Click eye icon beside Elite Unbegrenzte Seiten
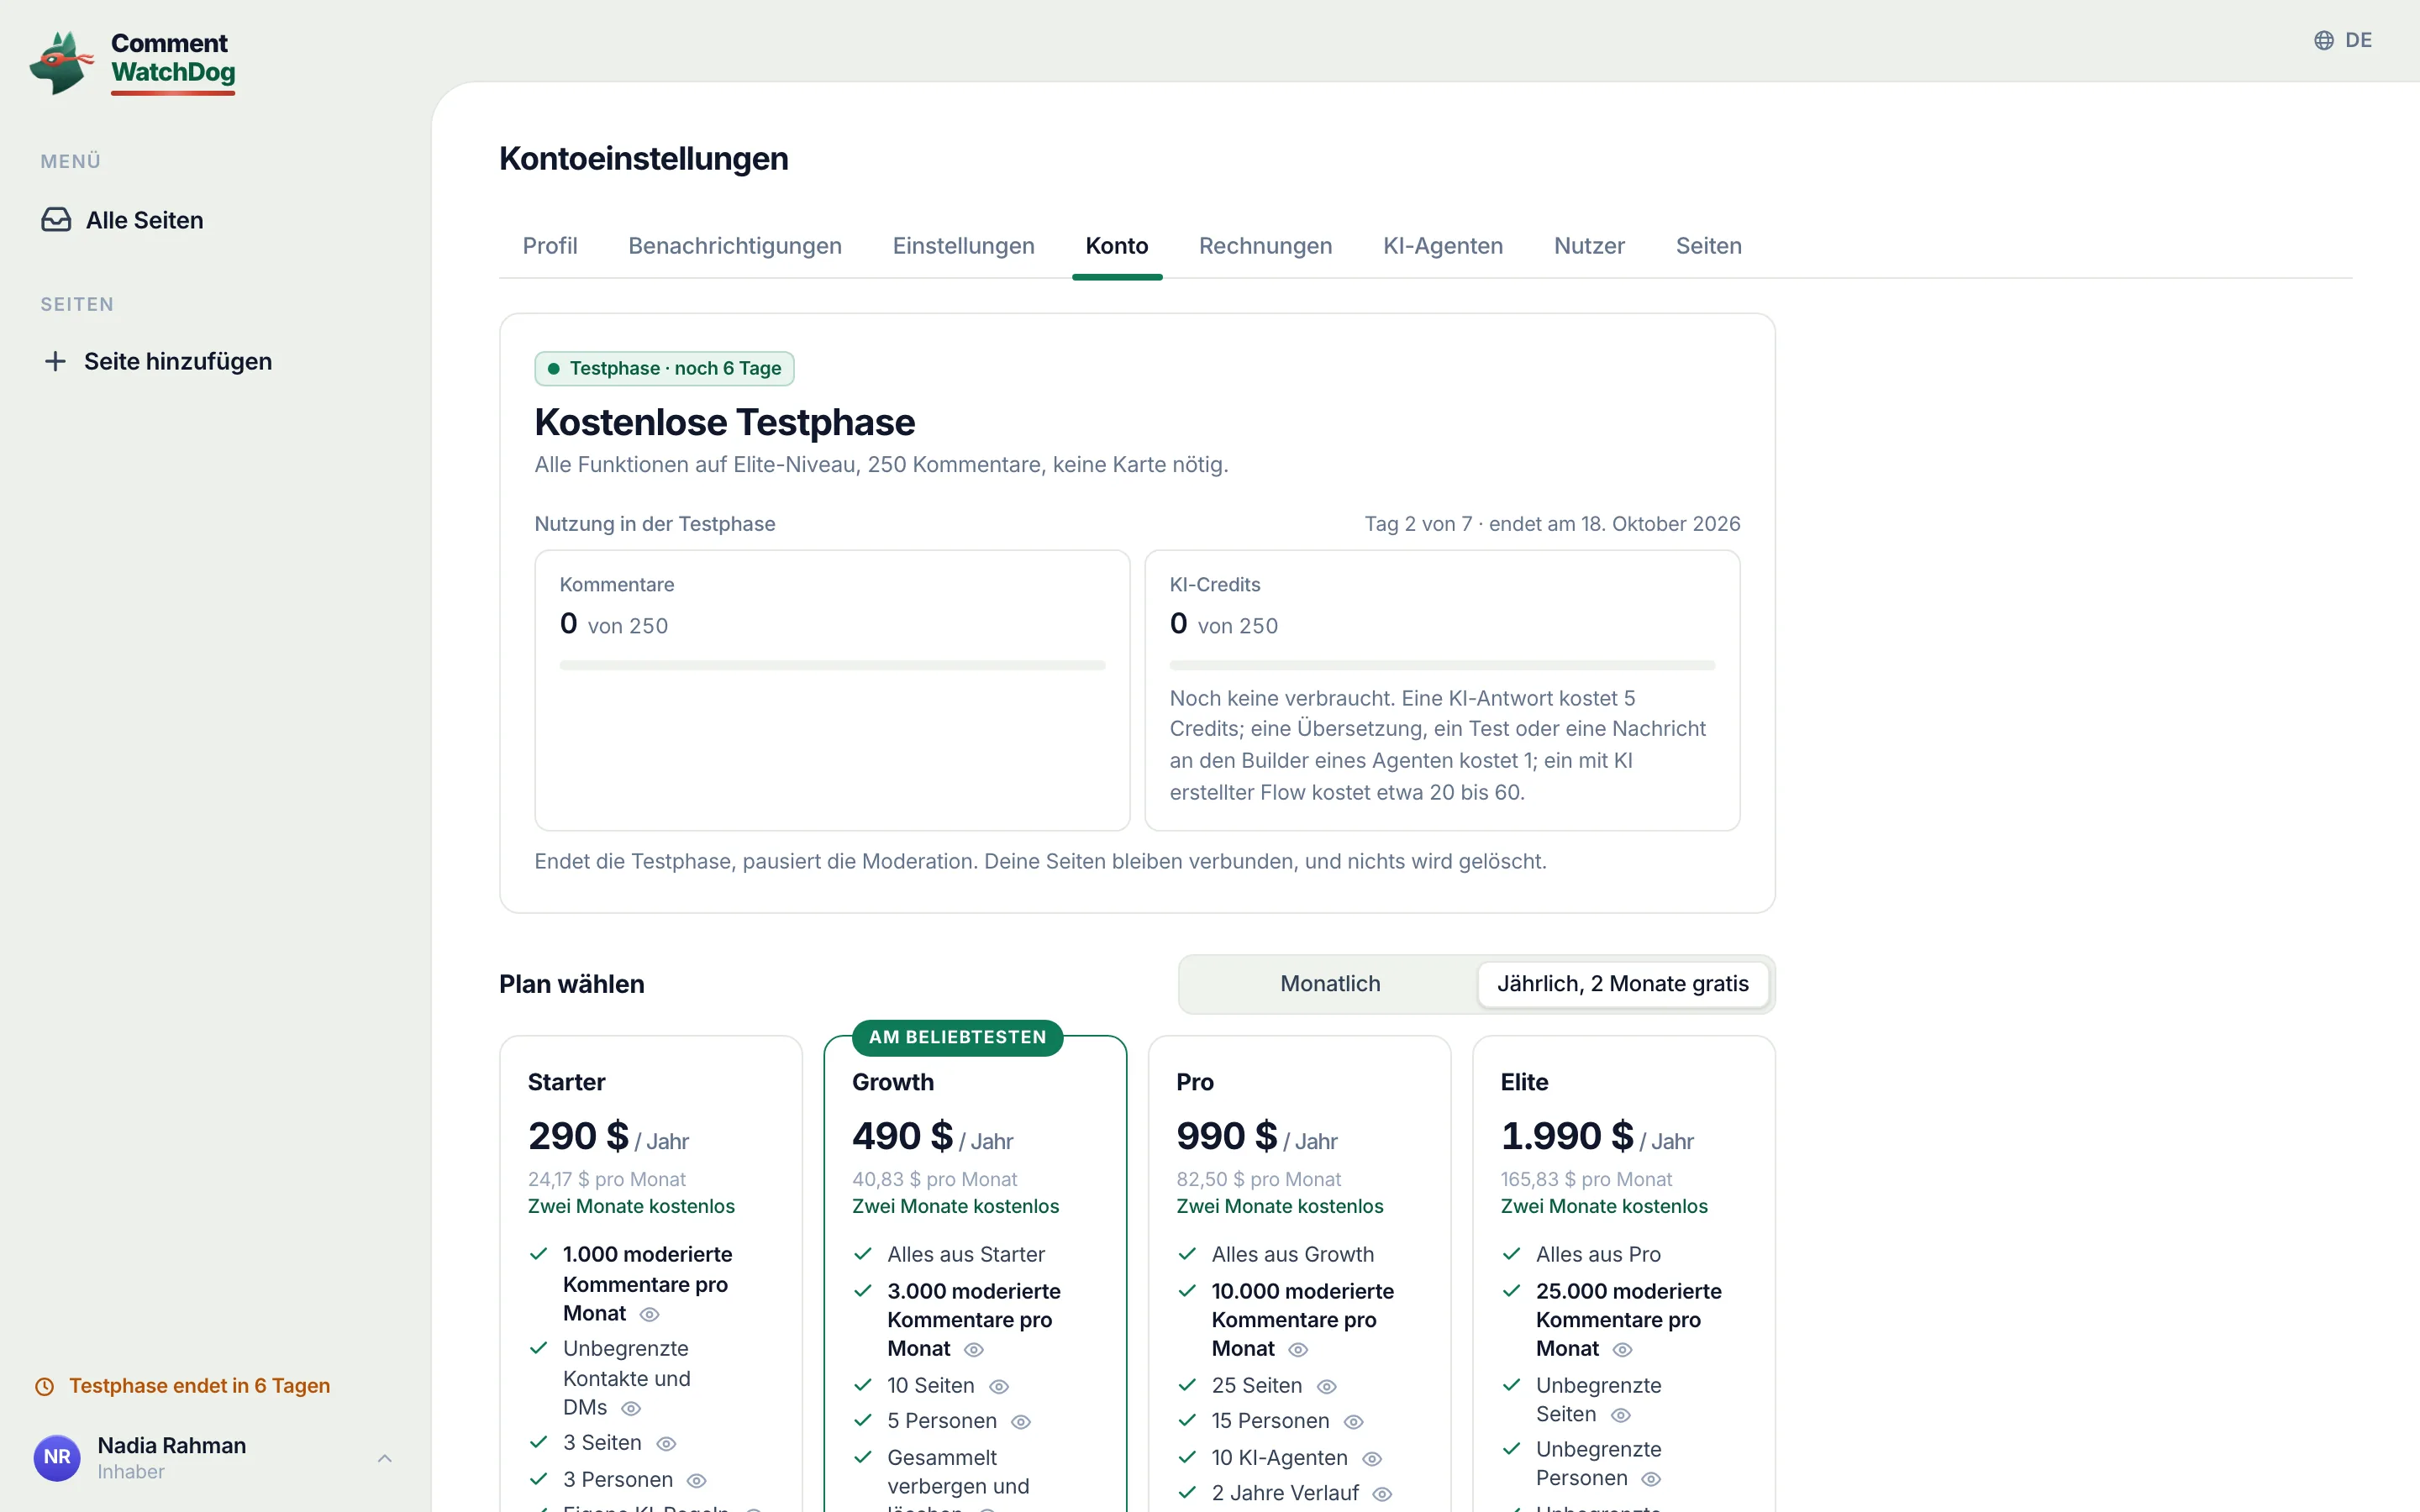 click(1622, 1415)
